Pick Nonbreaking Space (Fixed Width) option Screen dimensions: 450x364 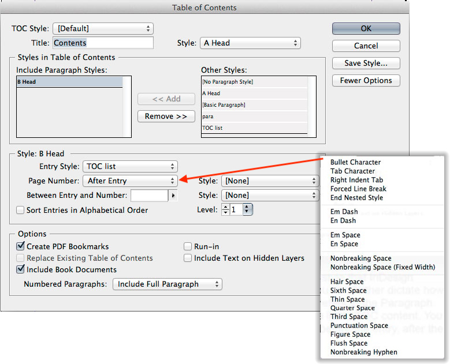(x=382, y=267)
